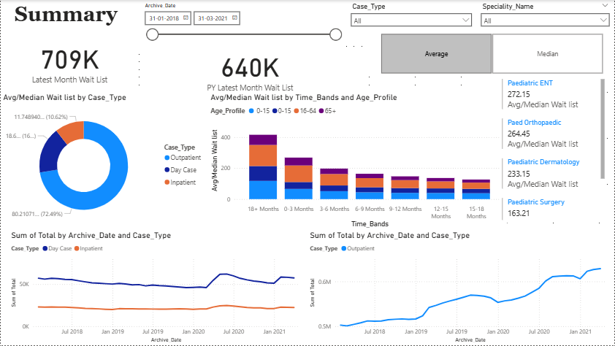Select light blue 0-15 Age_Profile legend entry
This screenshot has width=615, height=346.
[259, 111]
